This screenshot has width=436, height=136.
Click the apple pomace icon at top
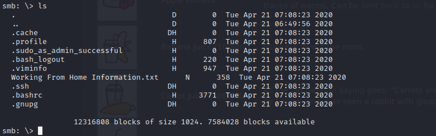(117, 5)
